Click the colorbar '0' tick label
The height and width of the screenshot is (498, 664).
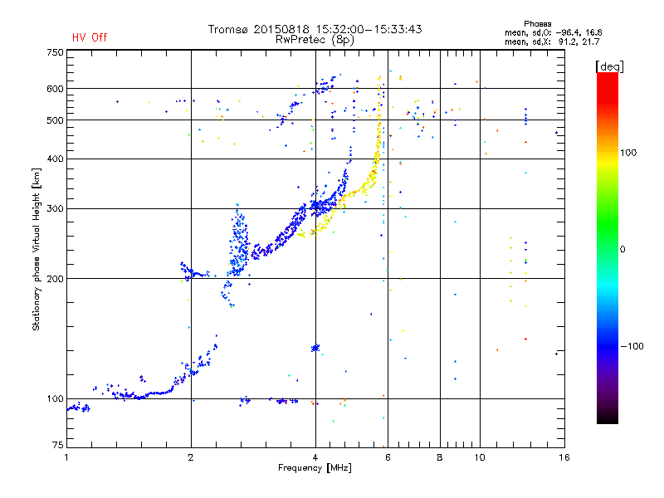click(x=622, y=250)
